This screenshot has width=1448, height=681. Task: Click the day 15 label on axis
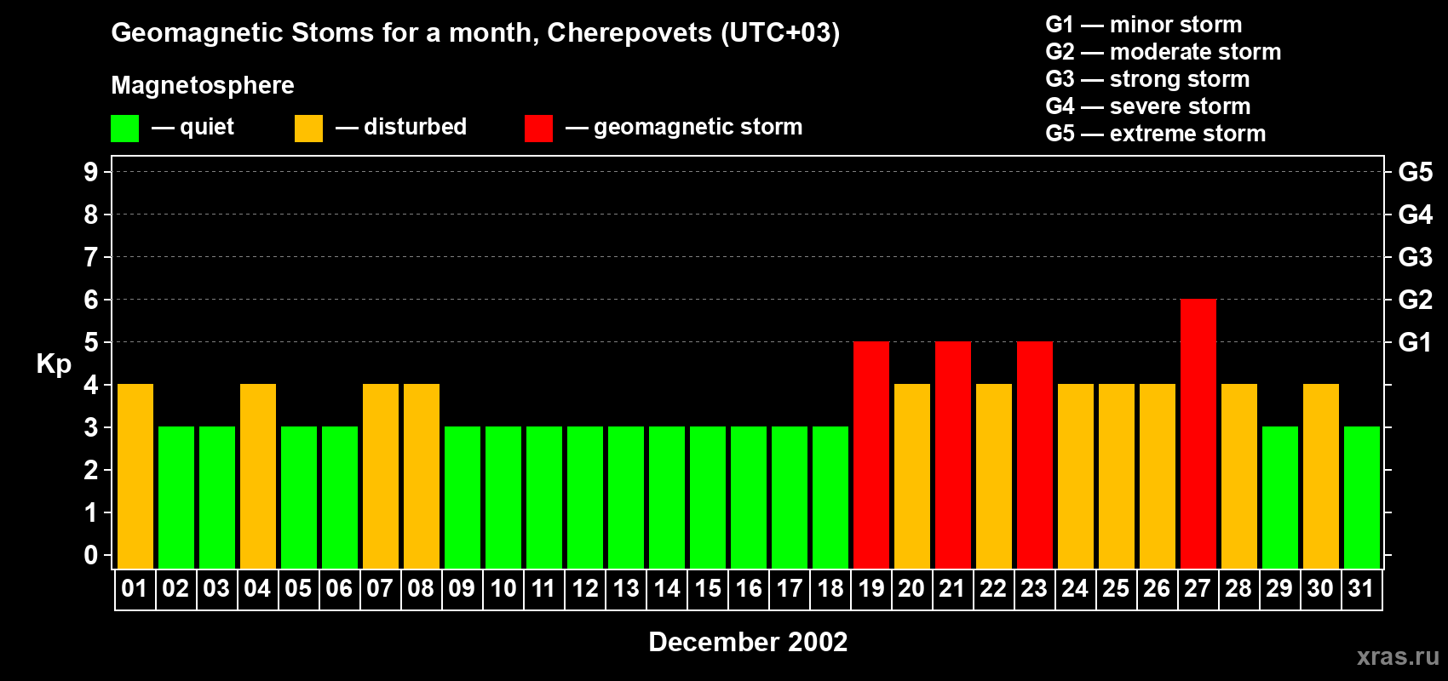(708, 589)
